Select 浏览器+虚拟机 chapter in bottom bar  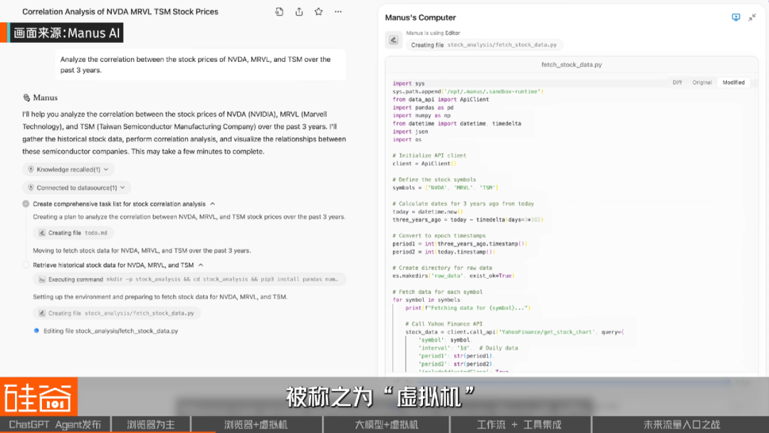point(256,424)
